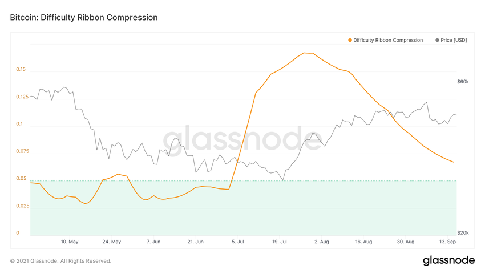Toggle the Price [USD] legend label

[x=454, y=40]
